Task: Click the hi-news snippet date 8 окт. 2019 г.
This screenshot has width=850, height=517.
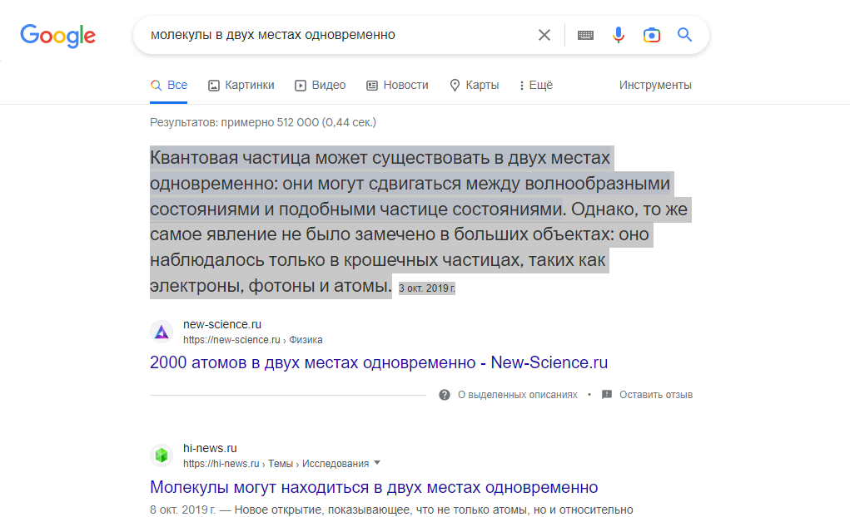Action: pos(182,510)
